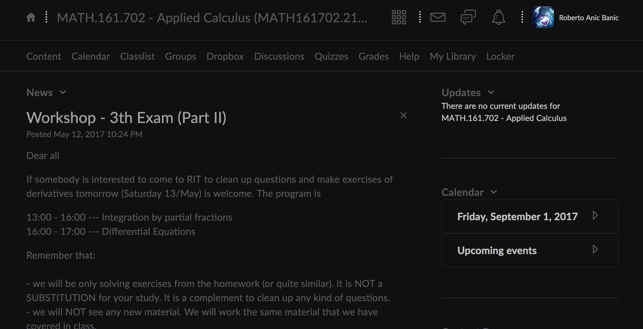
Task: Open the notifications bell icon
Action: click(498, 17)
